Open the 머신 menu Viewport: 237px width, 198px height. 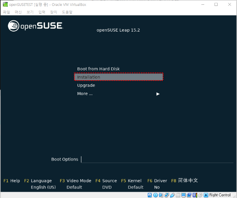tap(18, 12)
